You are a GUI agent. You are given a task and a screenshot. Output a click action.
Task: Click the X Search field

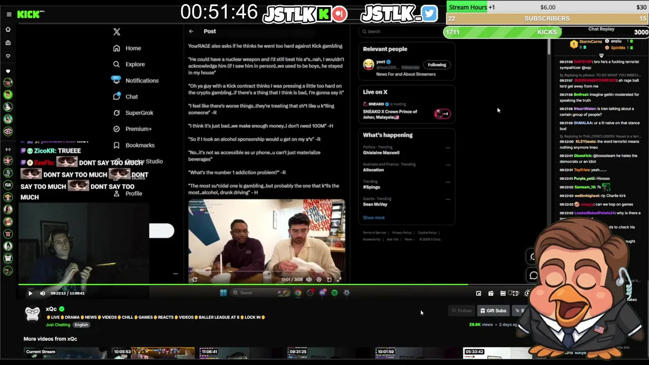(x=407, y=31)
